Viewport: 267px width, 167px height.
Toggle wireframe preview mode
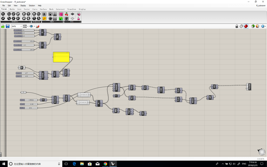pos(241,26)
